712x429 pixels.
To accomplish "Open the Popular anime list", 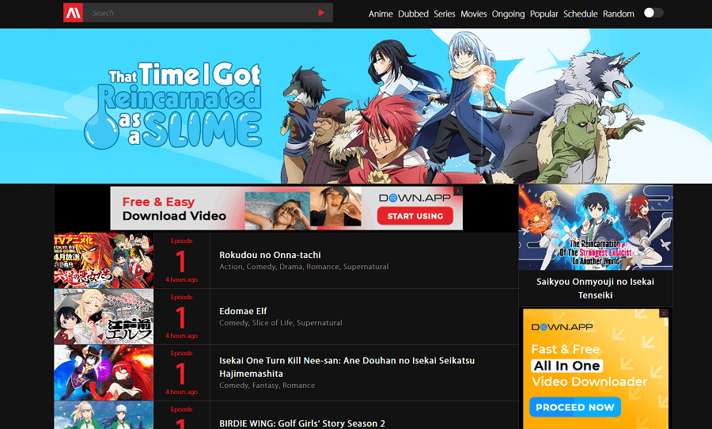I will pos(544,13).
